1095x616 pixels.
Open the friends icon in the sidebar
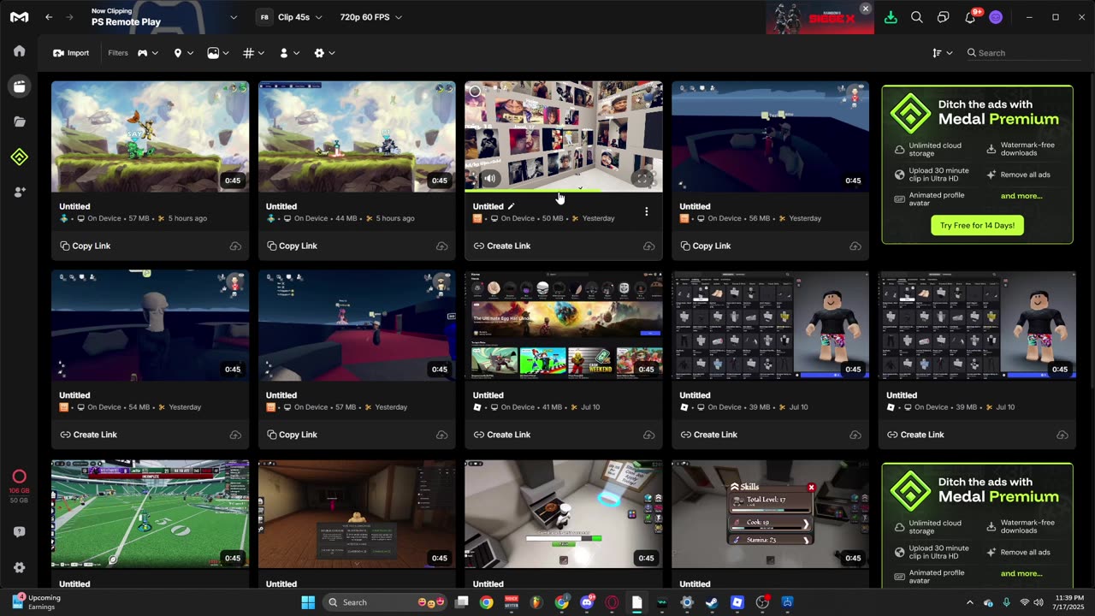point(19,192)
